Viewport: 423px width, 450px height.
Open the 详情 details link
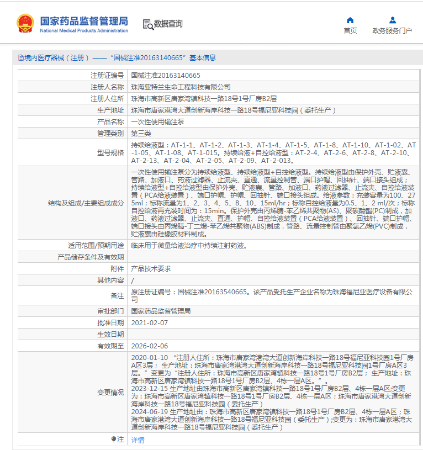(x=138, y=440)
